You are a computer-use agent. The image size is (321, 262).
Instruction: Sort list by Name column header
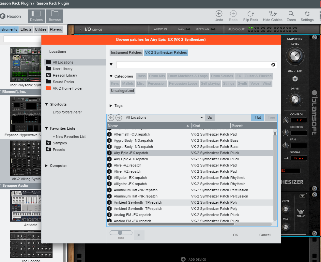149,126
